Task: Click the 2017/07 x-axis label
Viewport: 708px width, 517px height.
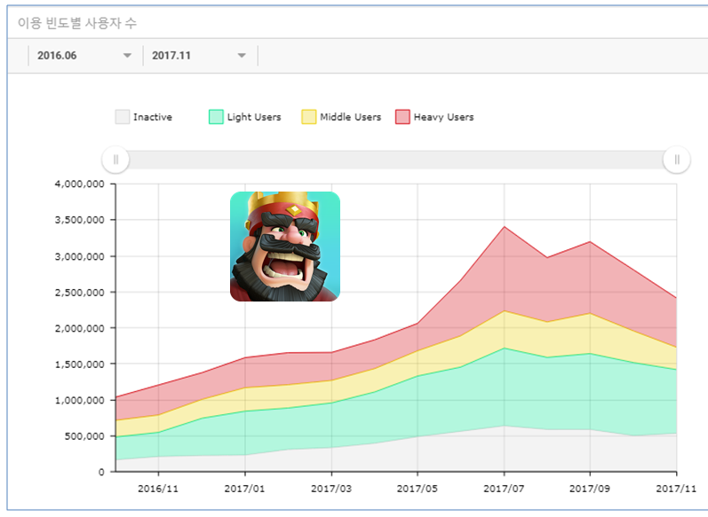Action: [504, 489]
